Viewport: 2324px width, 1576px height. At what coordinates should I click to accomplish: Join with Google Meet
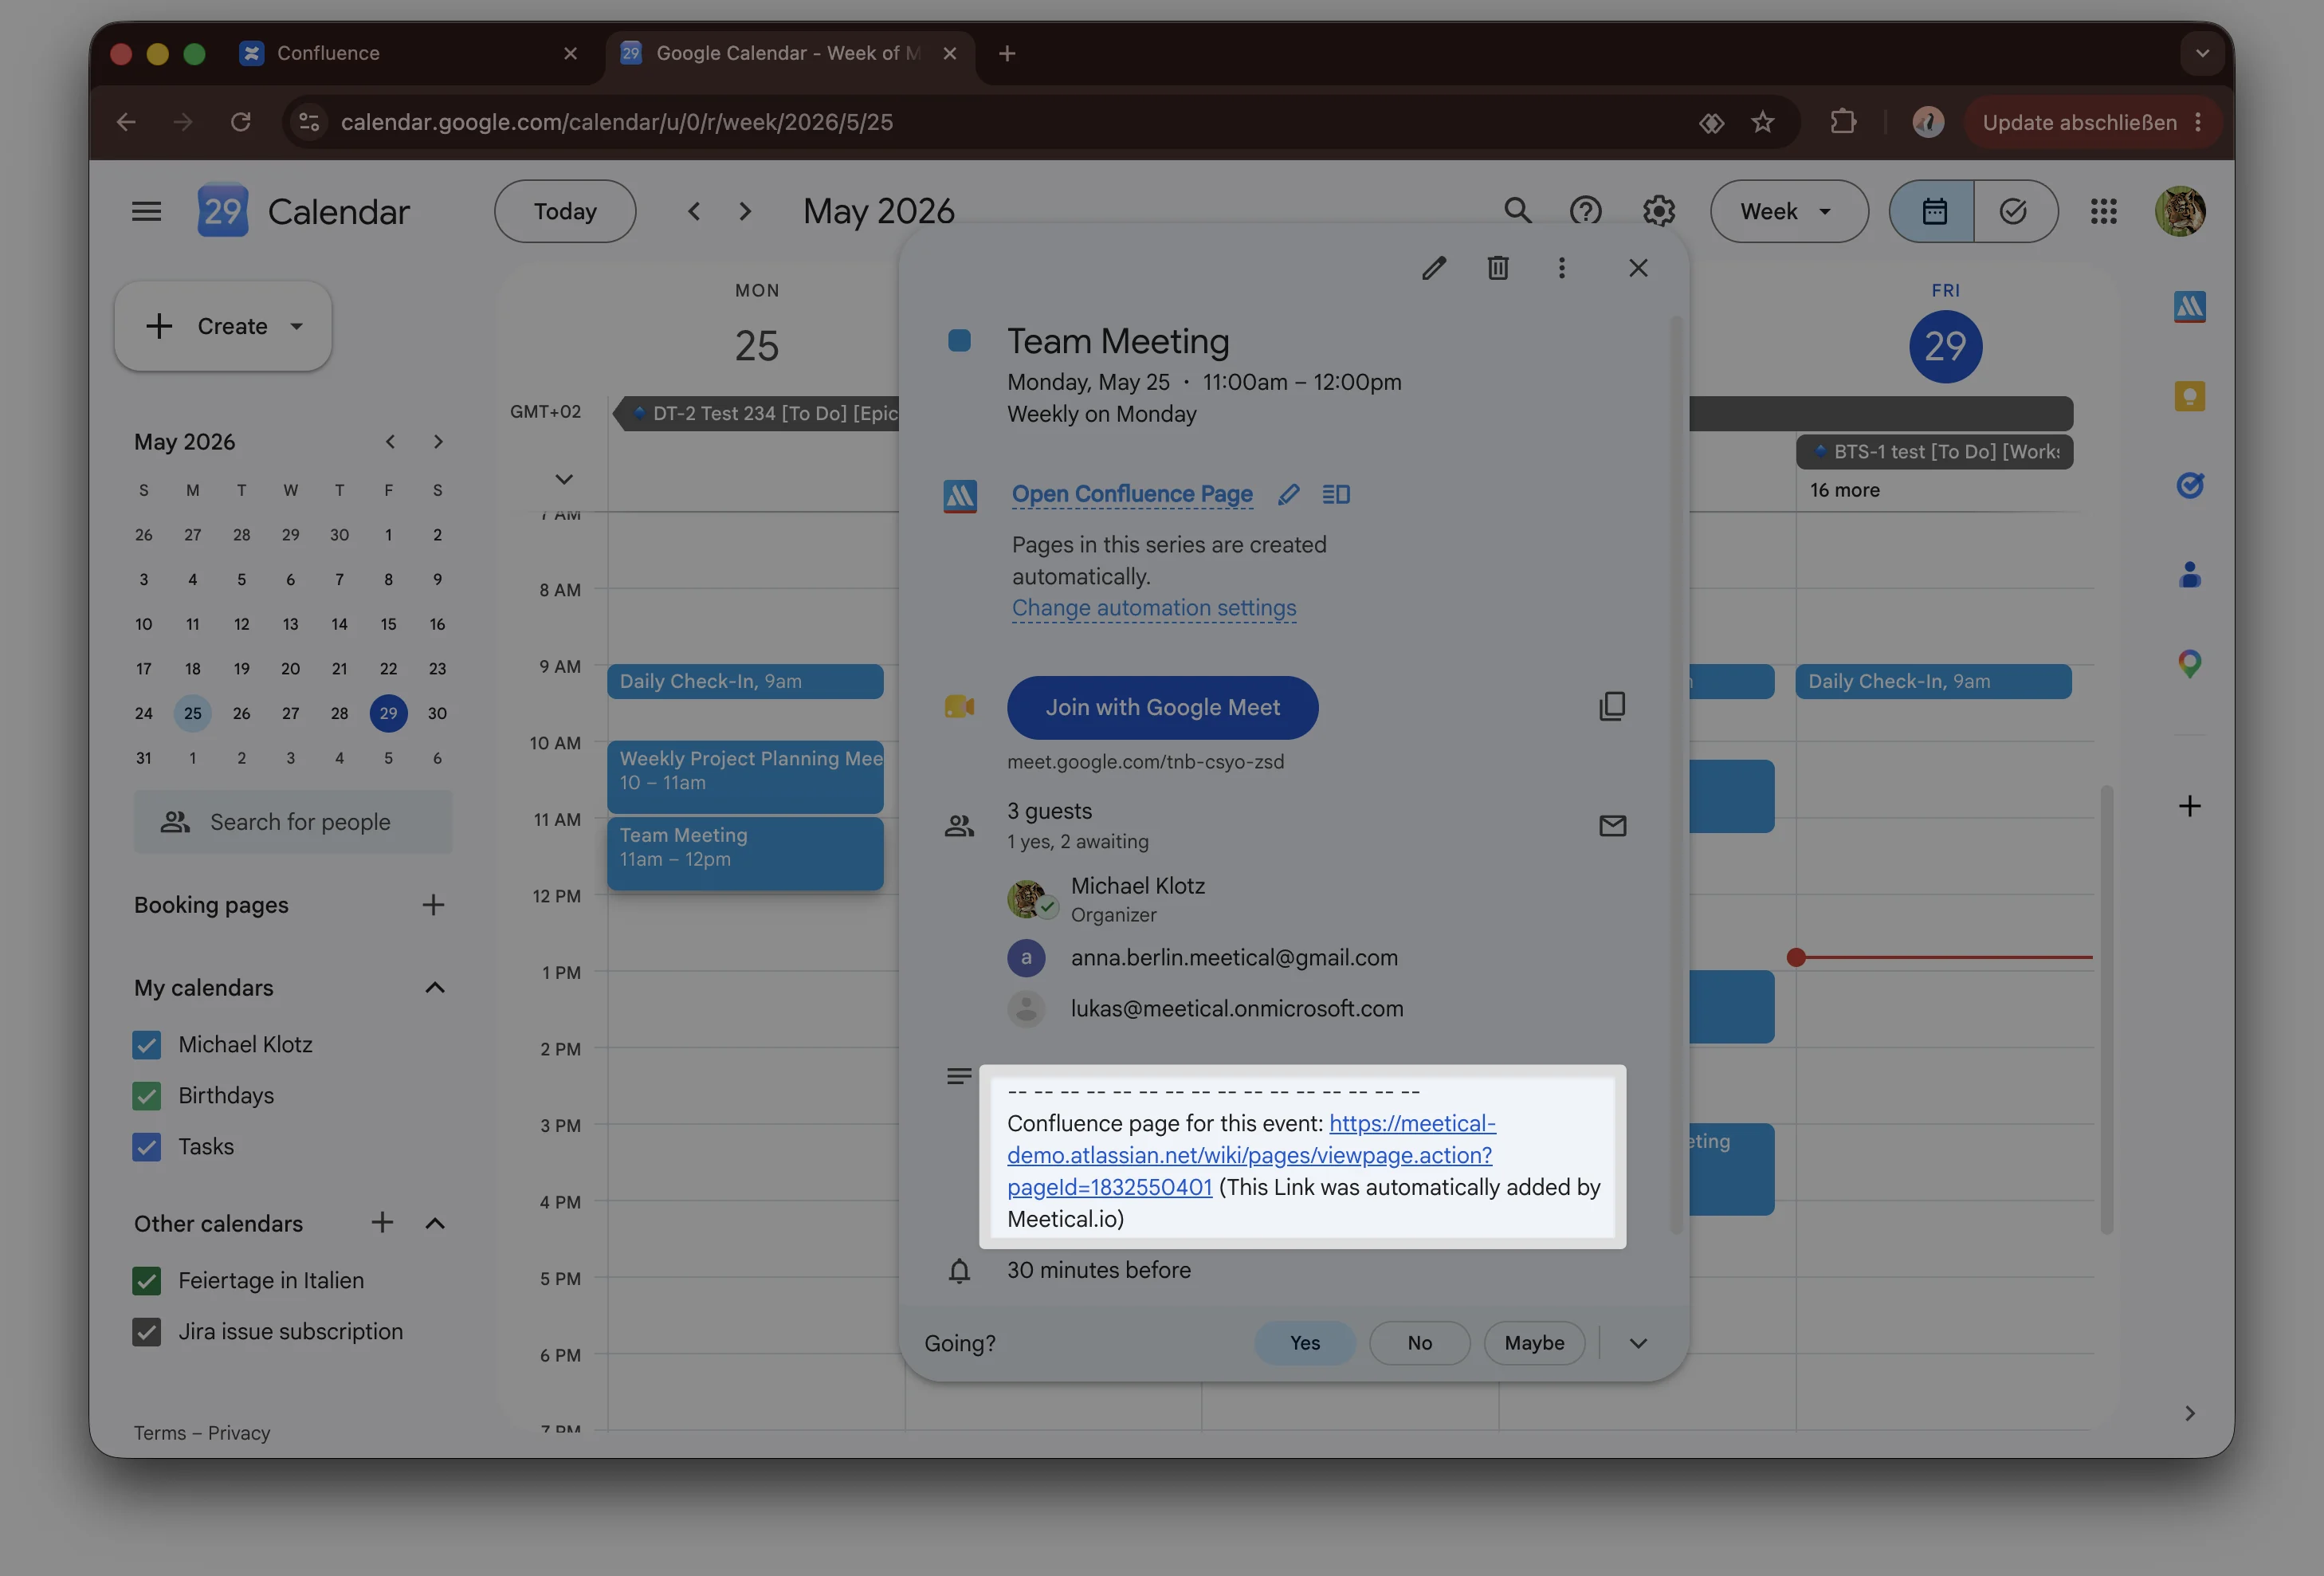tap(1162, 707)
